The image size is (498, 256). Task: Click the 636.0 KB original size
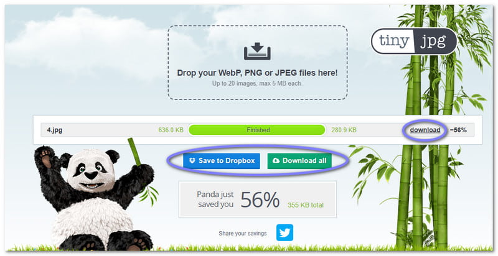[x=171, y=130]
